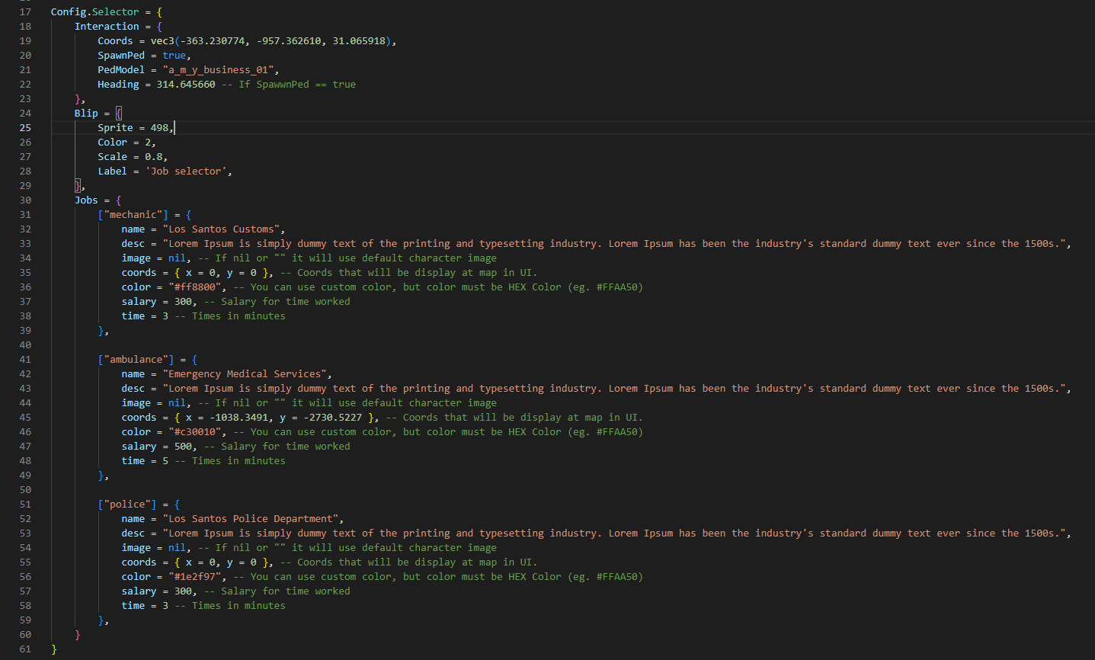Click the ambulance salary value 500
1095x660 pixels.
(x=183, y=447)
